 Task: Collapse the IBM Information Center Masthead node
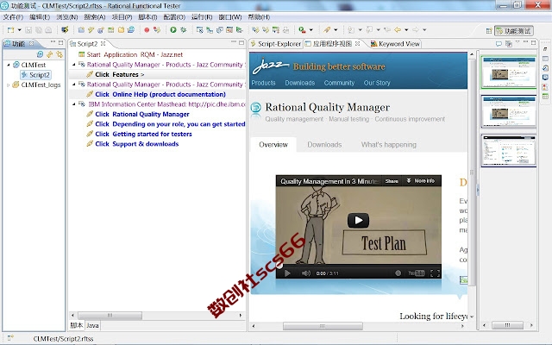[x=74, y=104]
